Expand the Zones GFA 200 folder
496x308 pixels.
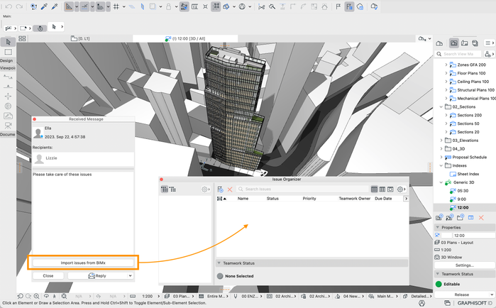pos(446,65)
